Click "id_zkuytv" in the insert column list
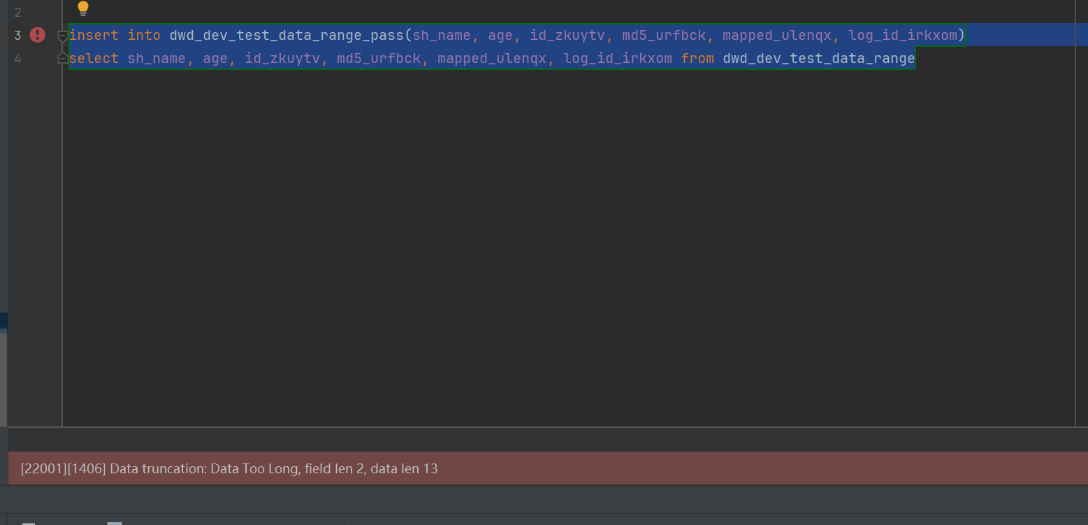 pos(567,35)
